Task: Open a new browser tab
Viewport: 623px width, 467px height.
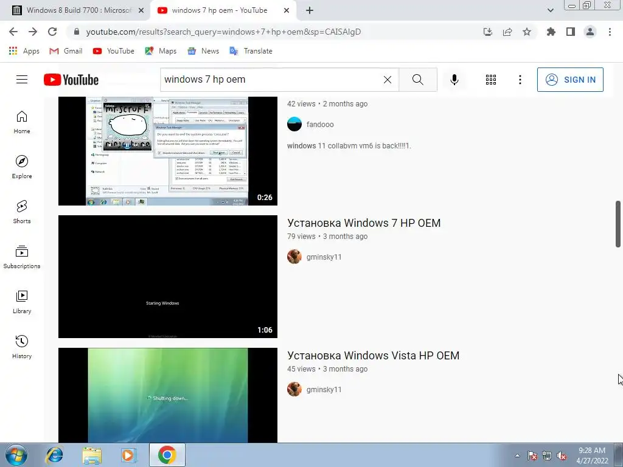Action: tap(310, 10)
